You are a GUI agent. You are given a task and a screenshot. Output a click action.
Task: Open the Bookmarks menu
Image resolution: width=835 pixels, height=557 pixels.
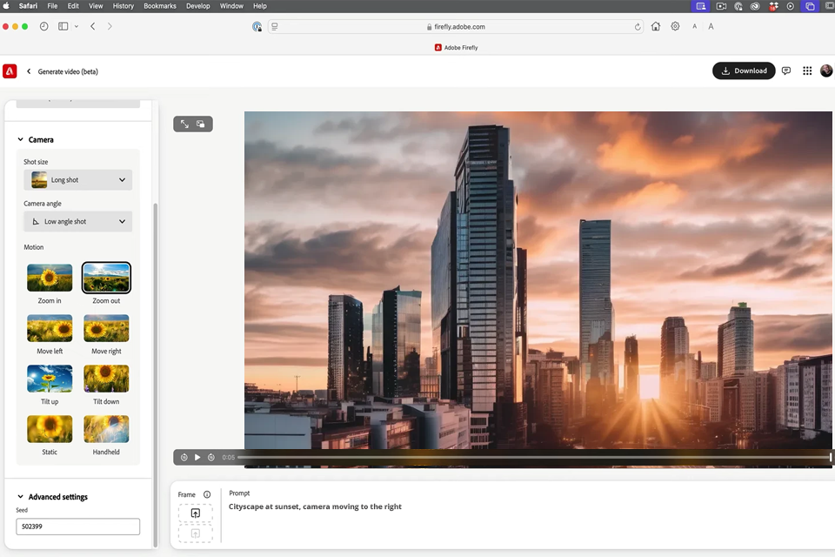click(x=160, y=6)
